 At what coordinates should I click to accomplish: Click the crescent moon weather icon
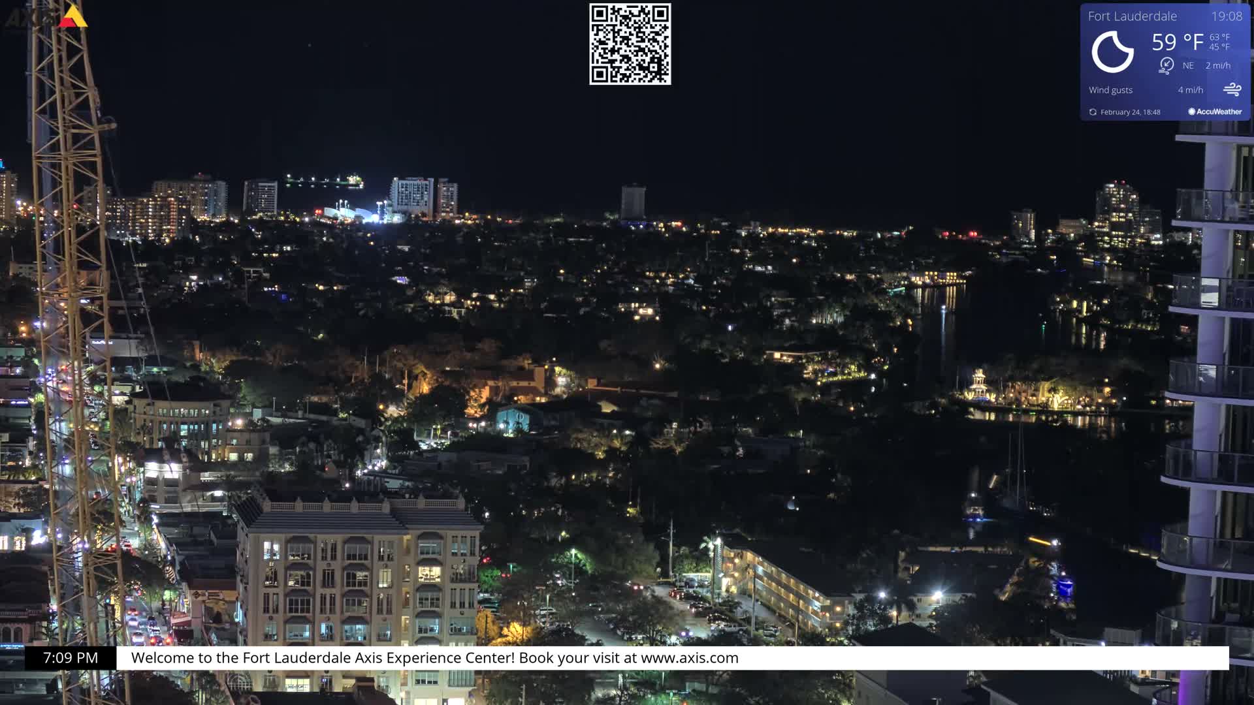pos(1112,52)
